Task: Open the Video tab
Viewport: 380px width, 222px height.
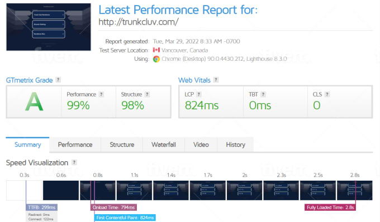Action: 201,144
